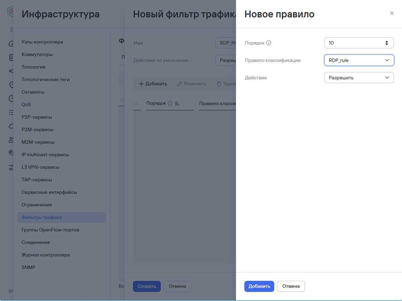Show info tooltip next to Порядок in rule panel
Image resolution: width=402 pixels, height=301 pixels.
(268, 43)
